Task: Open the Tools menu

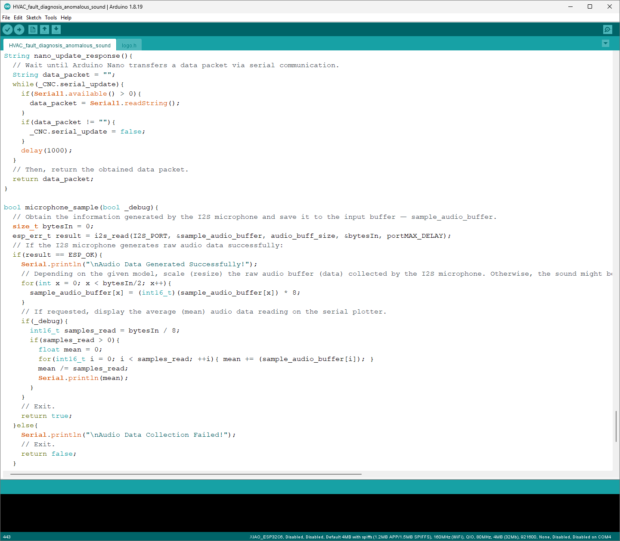Action: point(51,18)
